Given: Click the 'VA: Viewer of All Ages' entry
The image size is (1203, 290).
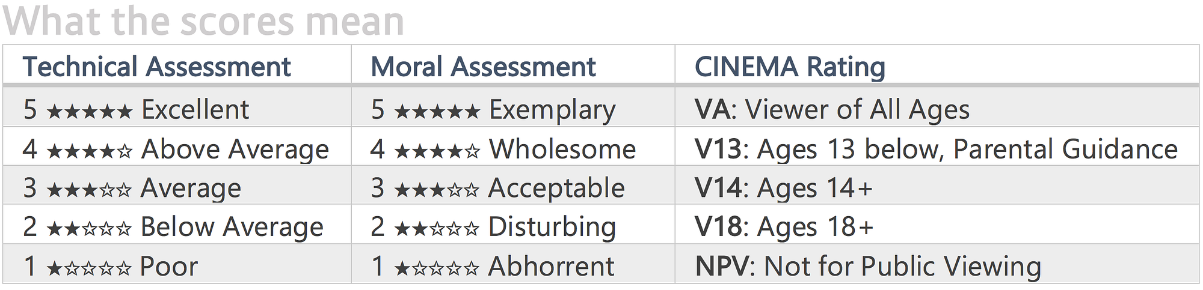Looking at the screenshot, I should [832, 110].
